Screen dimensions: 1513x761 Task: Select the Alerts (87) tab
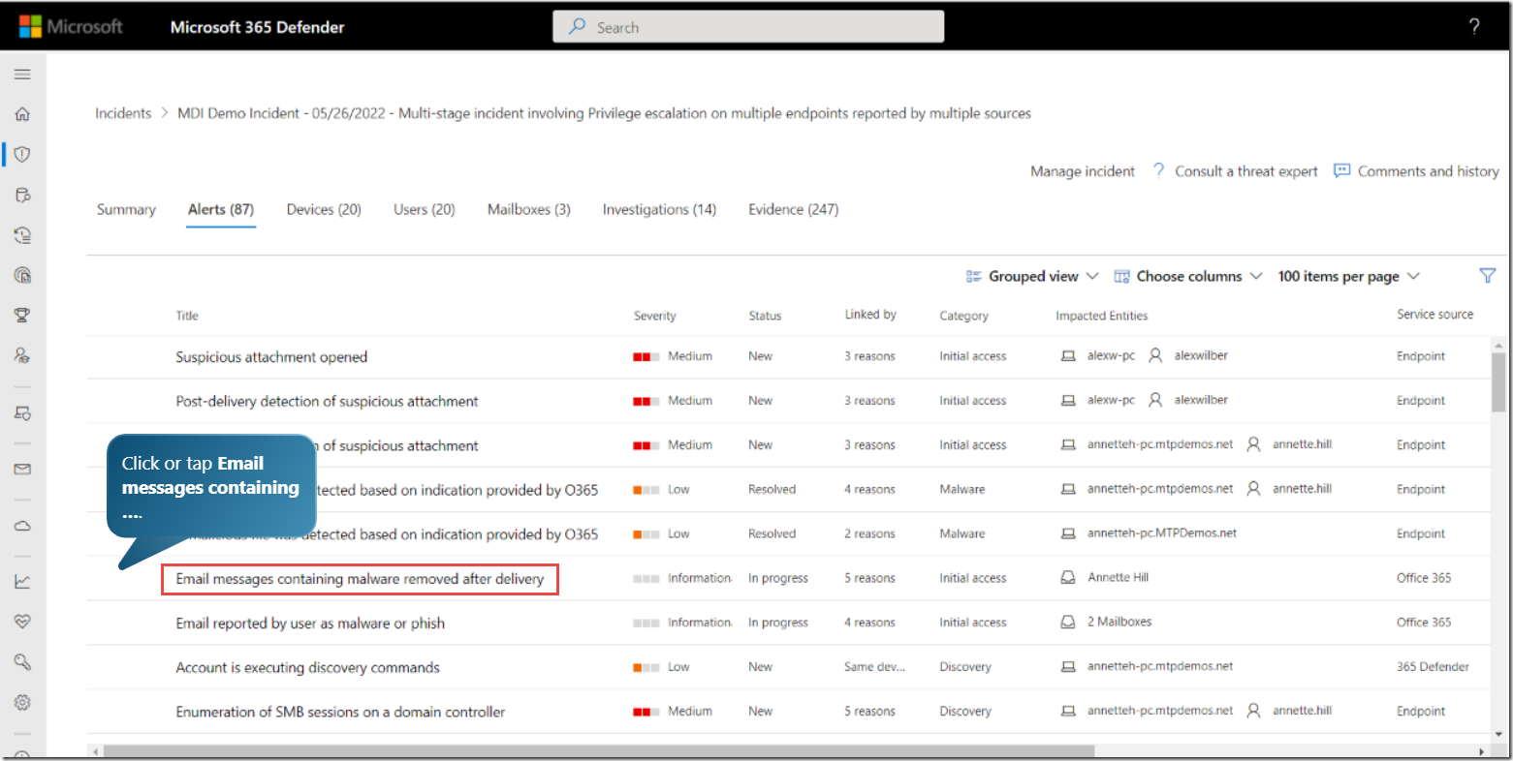tap(221, 210)
